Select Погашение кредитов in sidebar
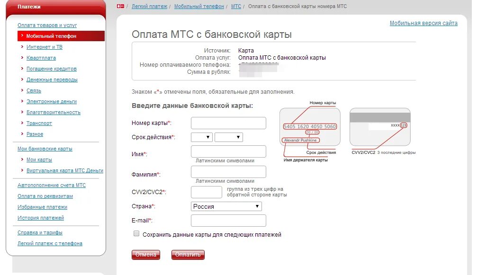Screen dimensions: 478x275 pos(52,69)
